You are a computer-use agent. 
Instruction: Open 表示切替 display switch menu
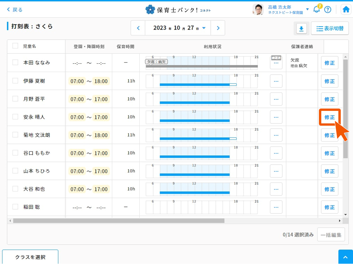click(x=330, y=29)
